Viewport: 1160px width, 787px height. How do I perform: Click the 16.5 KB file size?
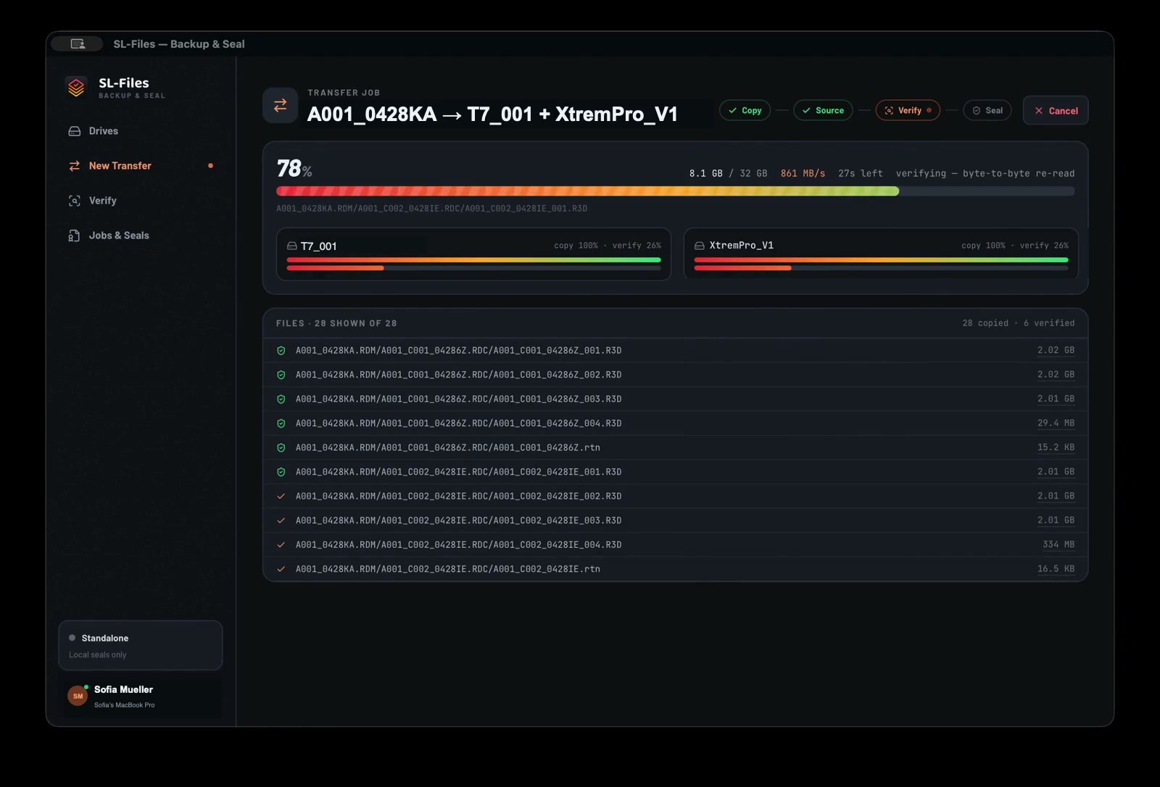point(1056,569)
